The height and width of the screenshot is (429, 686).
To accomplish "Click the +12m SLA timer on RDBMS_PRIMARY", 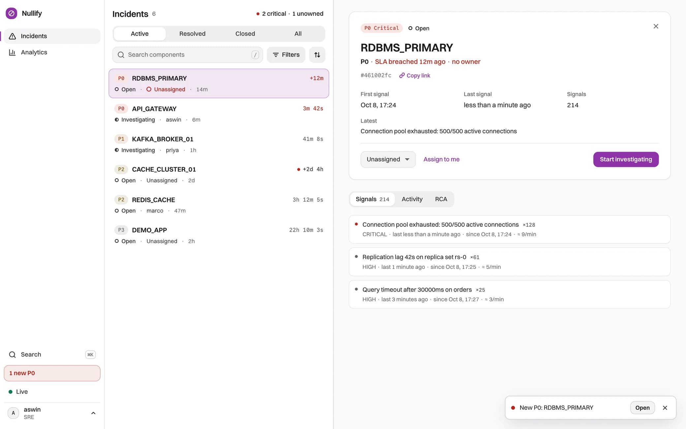I will pyautogui.click(x=316, y=78).
